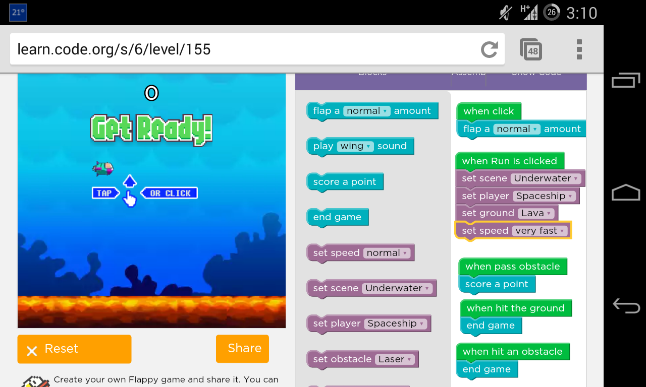Tap the 21° weather notification icon
Screen dimensions: 646x387
18,13
